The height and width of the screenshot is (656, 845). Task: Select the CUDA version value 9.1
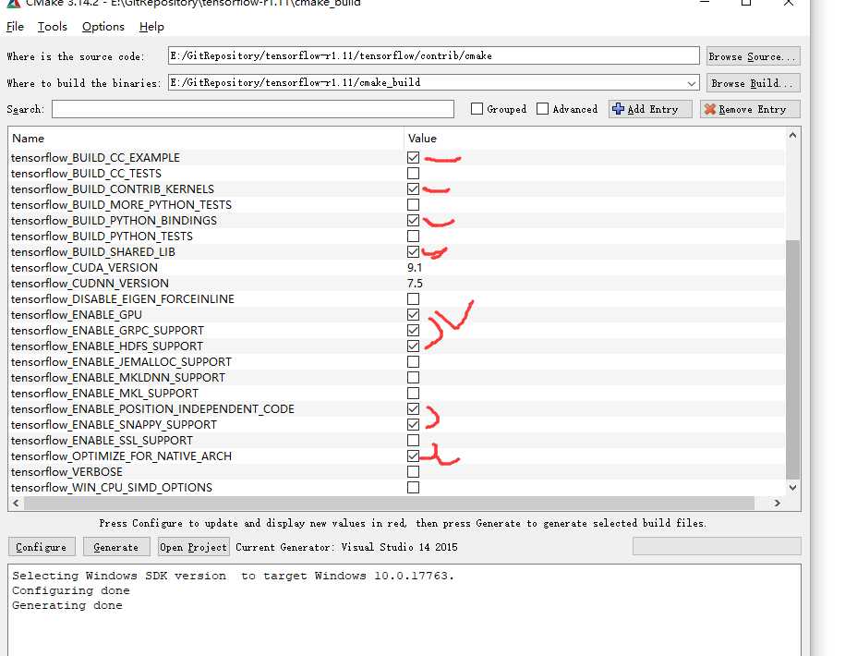point(415,267)
